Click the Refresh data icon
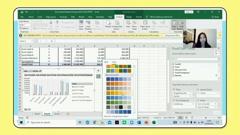 108,24
